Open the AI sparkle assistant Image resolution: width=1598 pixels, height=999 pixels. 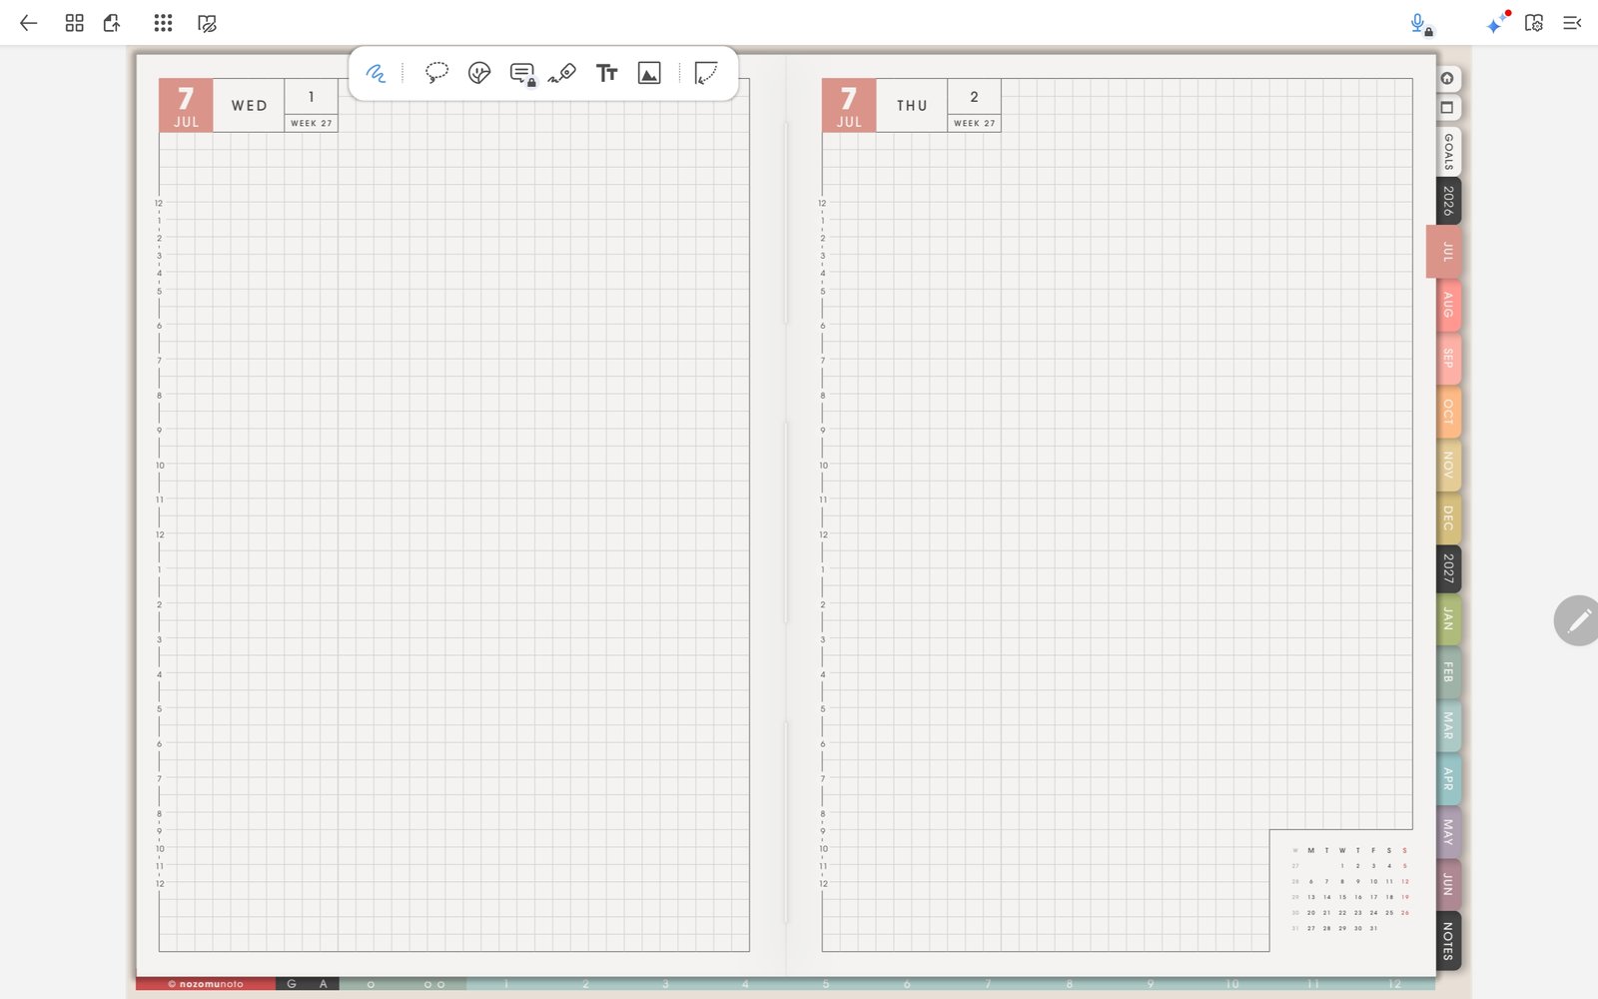click(x=1497, y=22)
